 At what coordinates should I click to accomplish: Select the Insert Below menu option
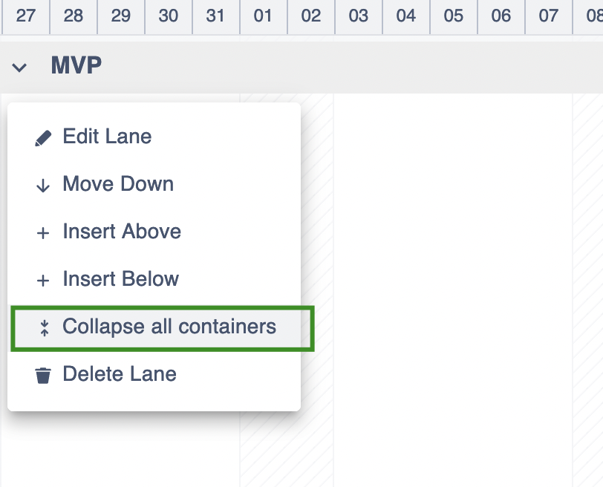point(121,279)
